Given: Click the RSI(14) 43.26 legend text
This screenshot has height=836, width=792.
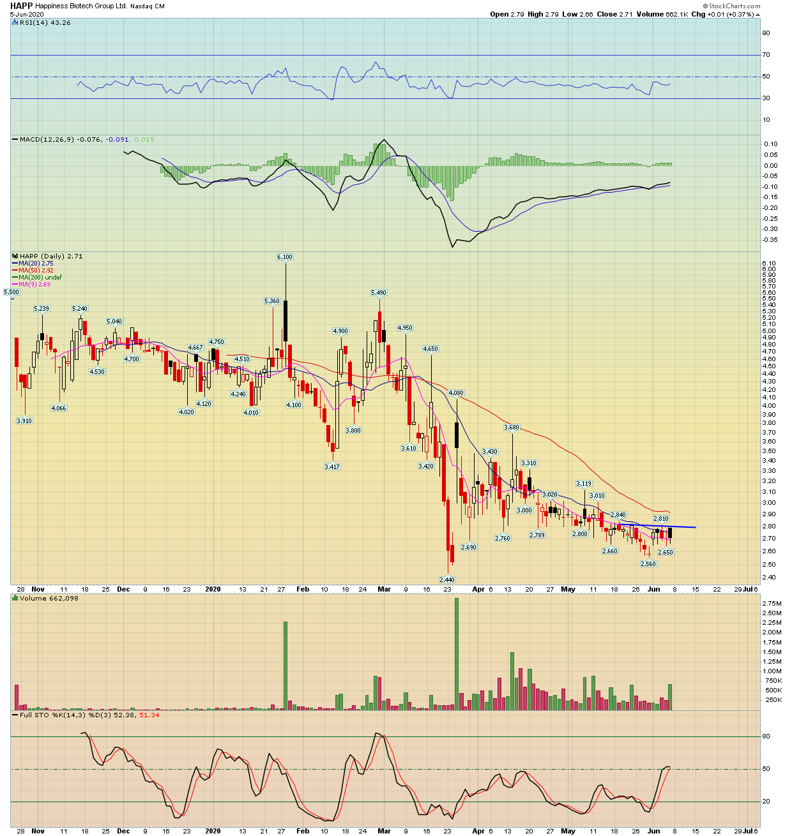Looking at the screenshot, I should click(45, 22).
